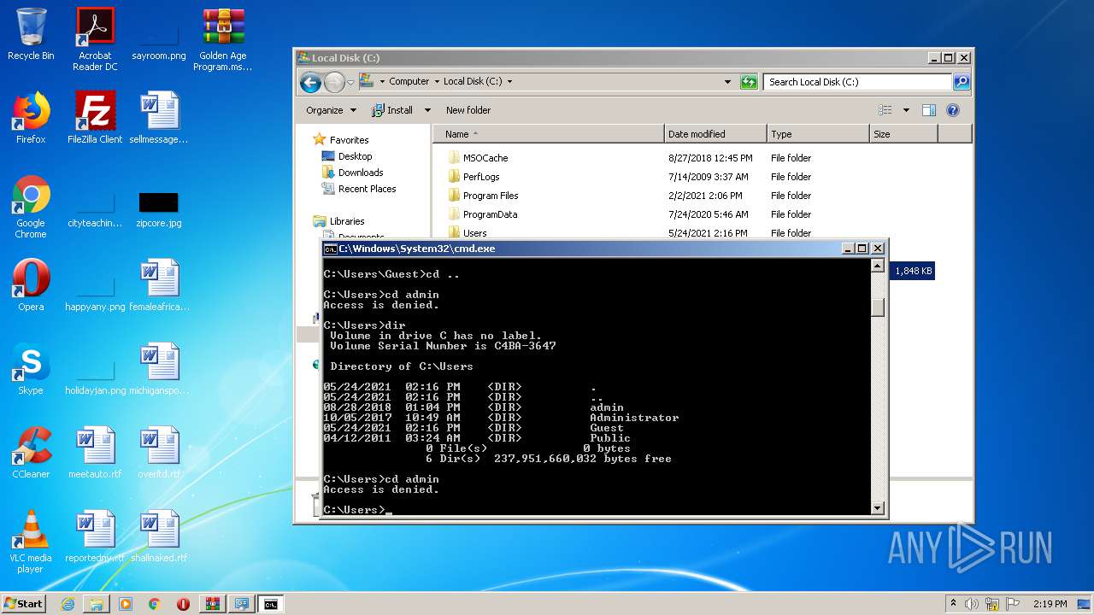
Task: Click Explorer's search magnifier button
Action: 962,82
